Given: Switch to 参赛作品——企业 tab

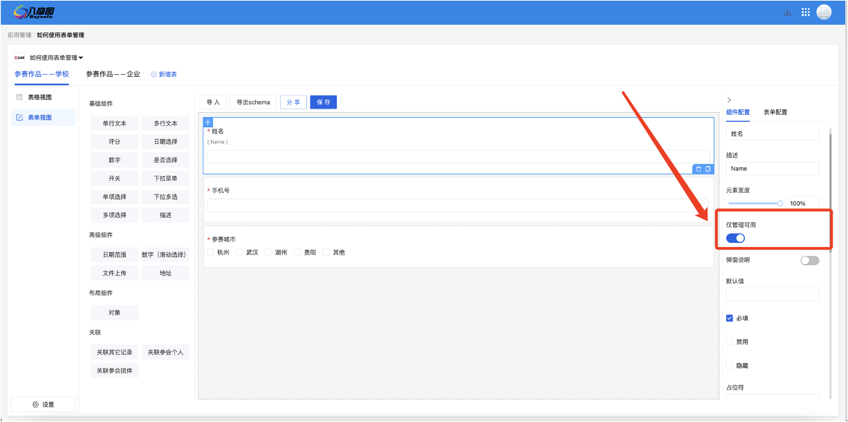Looking at the screenshot, I should 113,74.
